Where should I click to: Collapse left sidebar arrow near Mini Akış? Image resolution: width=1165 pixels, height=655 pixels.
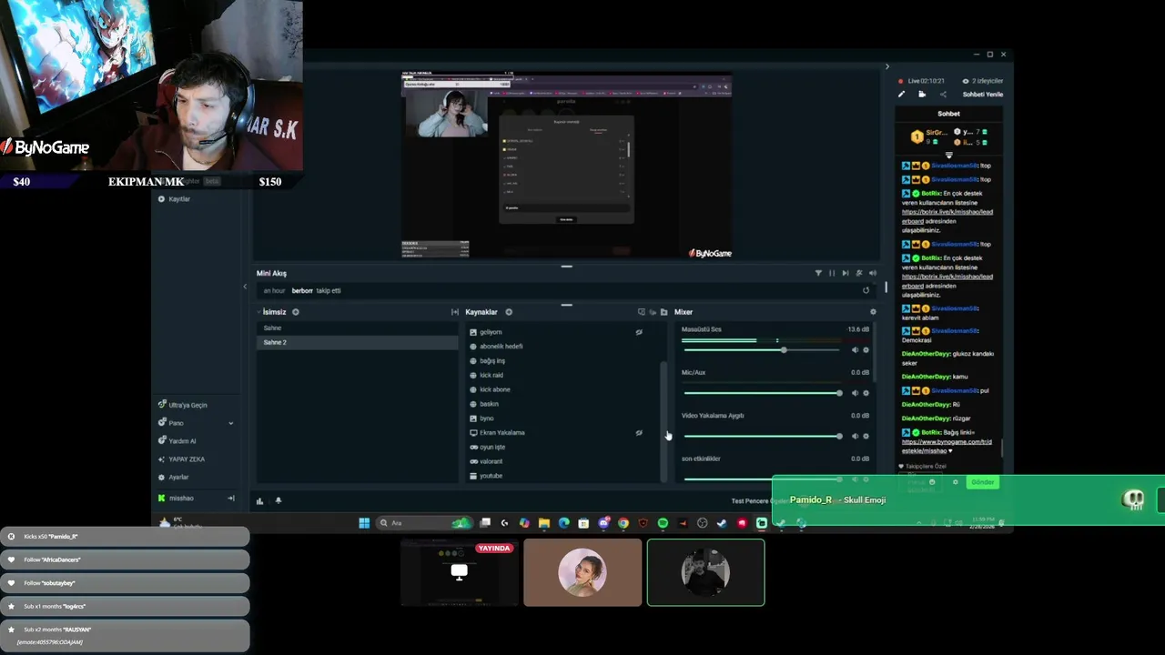click(245, 287)
